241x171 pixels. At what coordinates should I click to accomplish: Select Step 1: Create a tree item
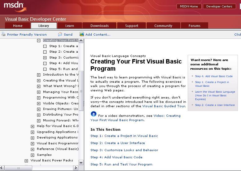[x=64, y=46]
